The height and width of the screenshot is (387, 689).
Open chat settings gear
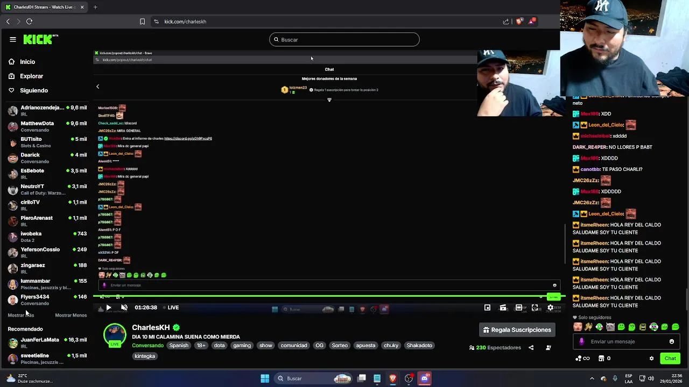pos(651,359)
